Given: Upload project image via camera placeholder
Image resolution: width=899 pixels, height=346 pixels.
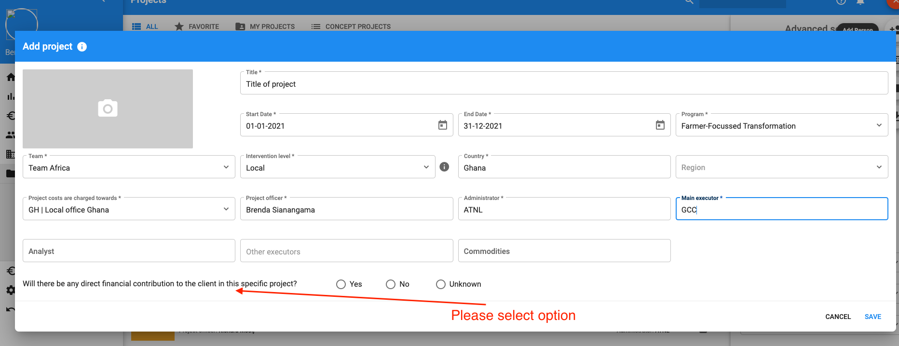Looking at the screenshot, I should click(x=108, y=108).
